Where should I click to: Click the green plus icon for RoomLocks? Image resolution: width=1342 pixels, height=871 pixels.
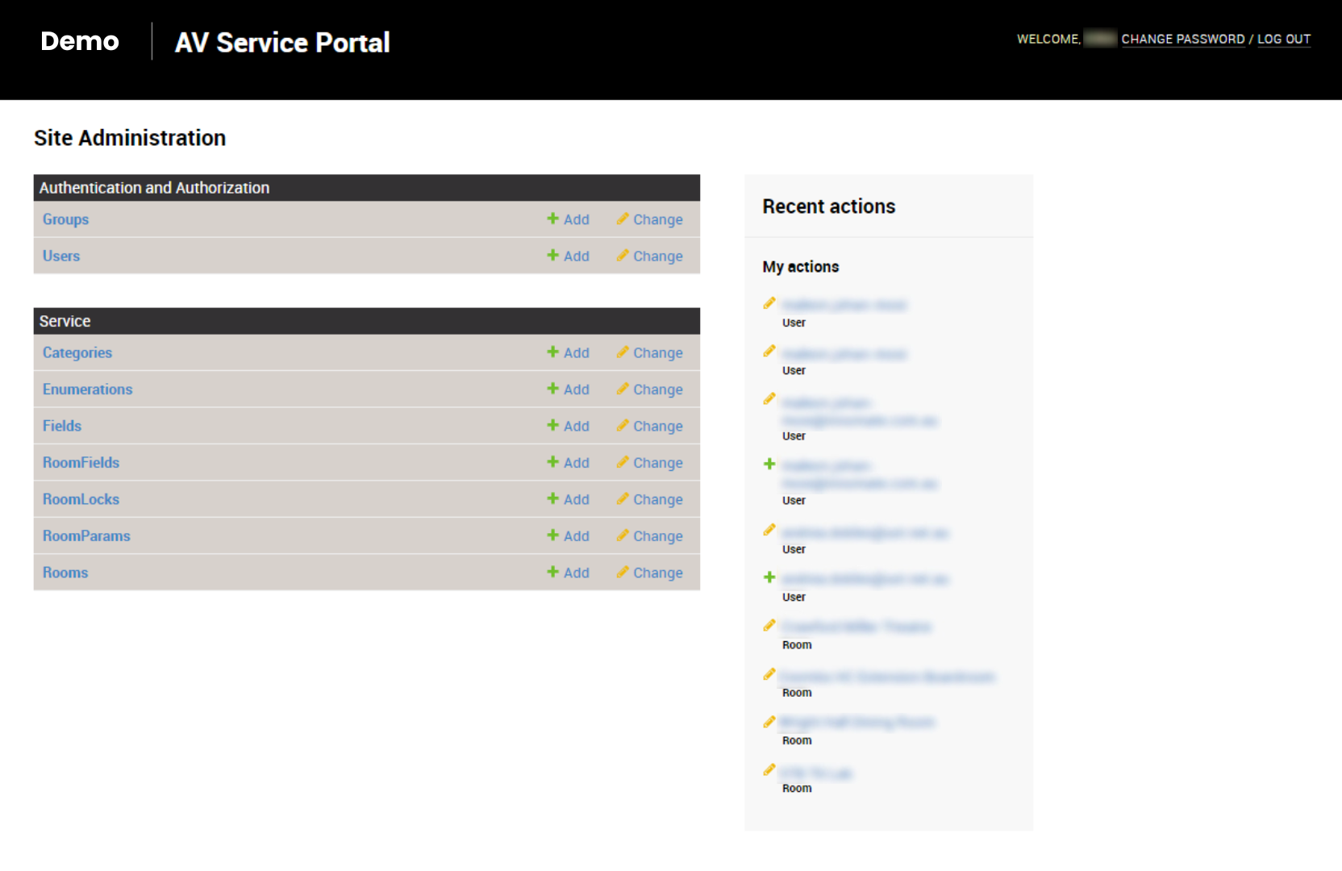553,498
